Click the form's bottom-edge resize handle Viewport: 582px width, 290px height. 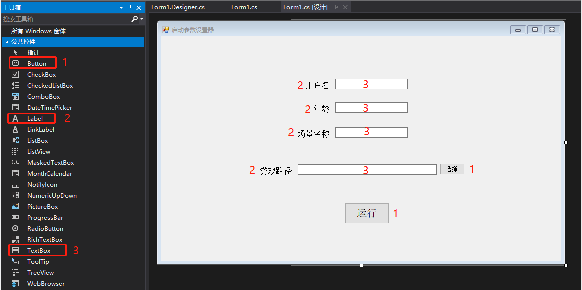tap(361, 265)
